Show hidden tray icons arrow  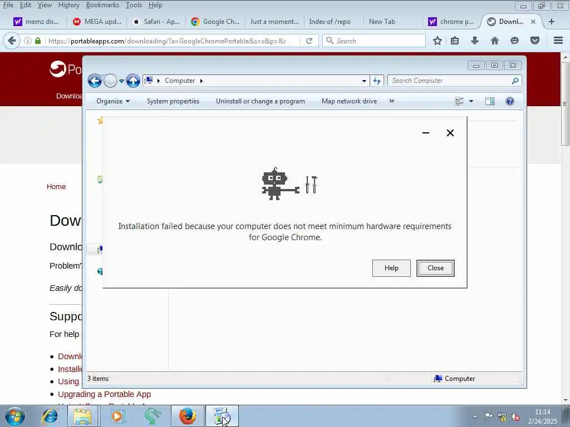[475, 416]
